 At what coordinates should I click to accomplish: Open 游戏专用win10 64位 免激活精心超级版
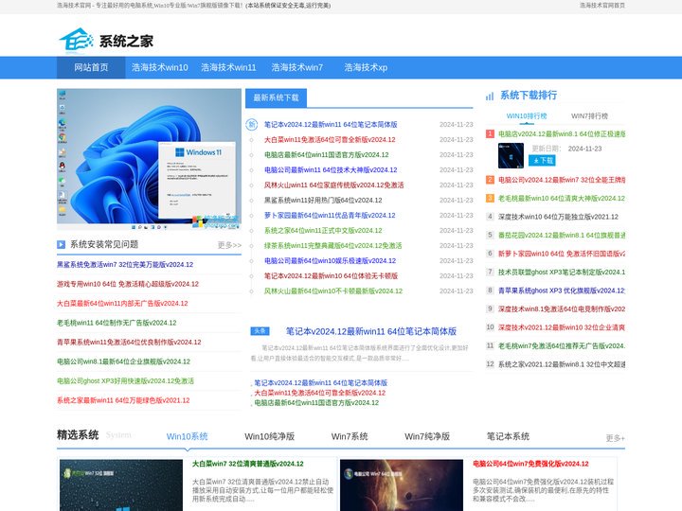128,284
